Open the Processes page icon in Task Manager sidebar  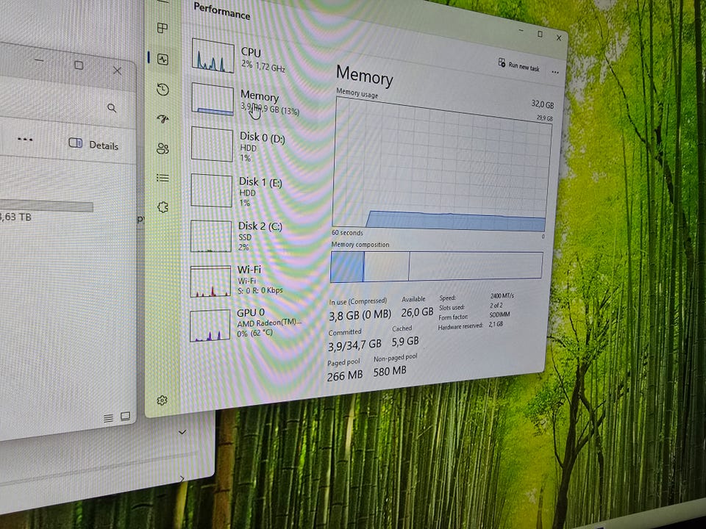click(163, 28)
